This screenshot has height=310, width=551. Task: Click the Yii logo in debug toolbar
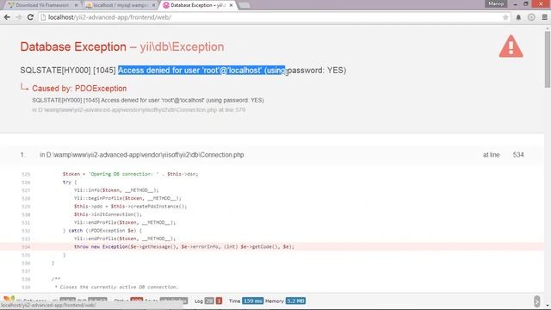[9, 299]
